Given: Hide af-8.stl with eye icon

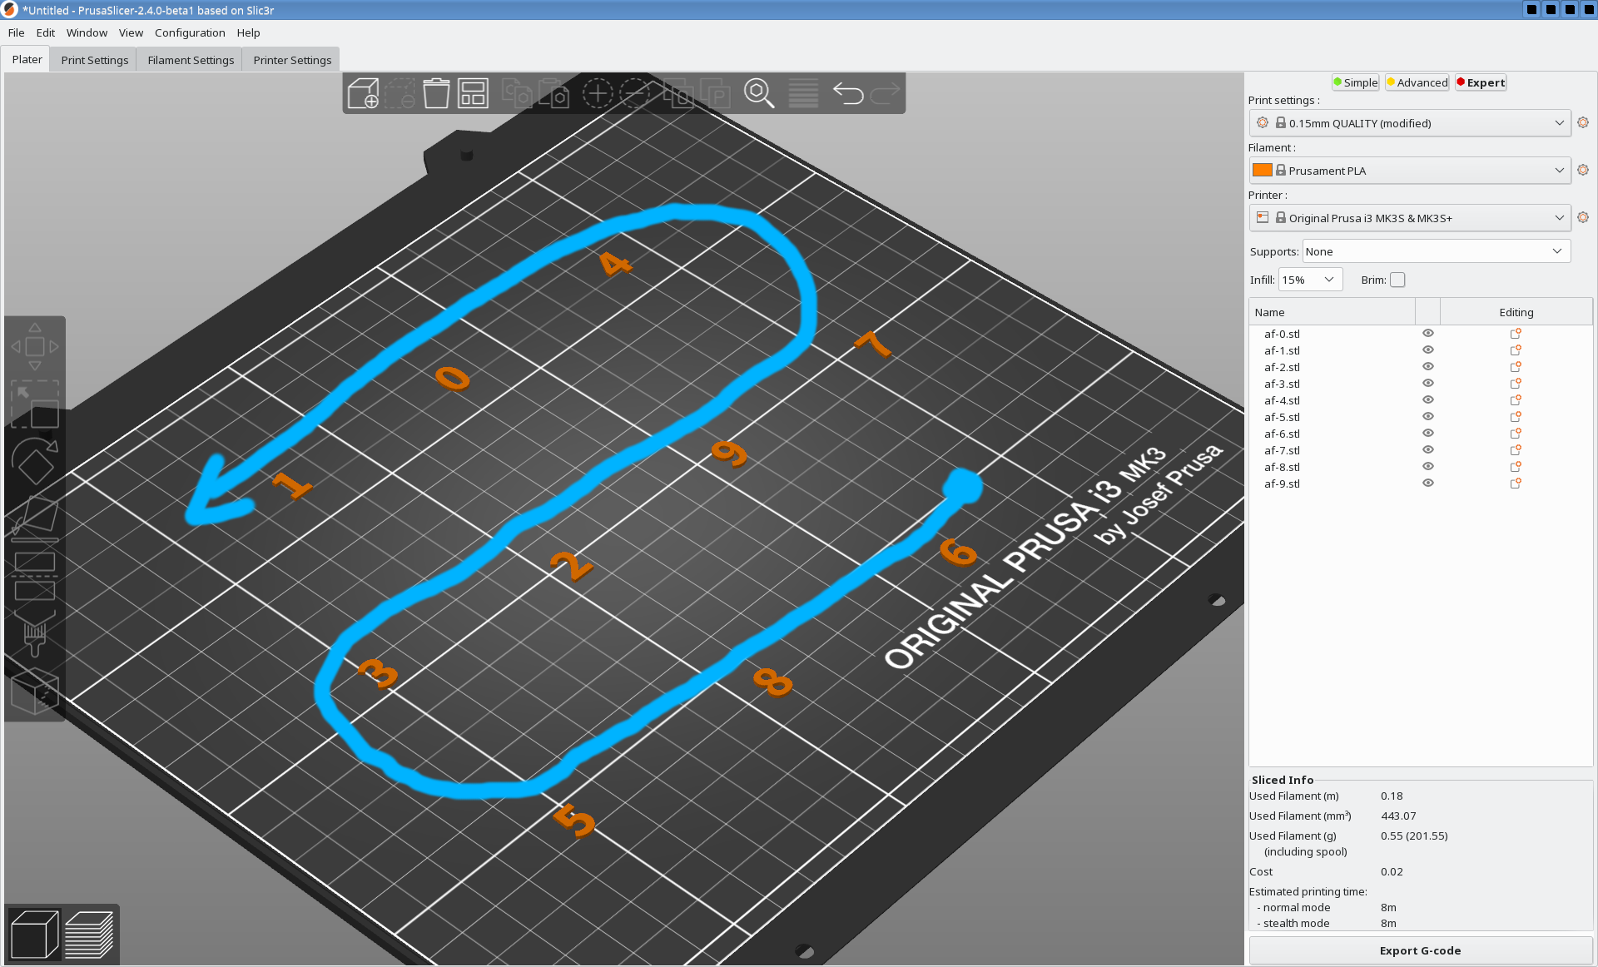Looking at the screenshot, I should (x=1428, y=467).
